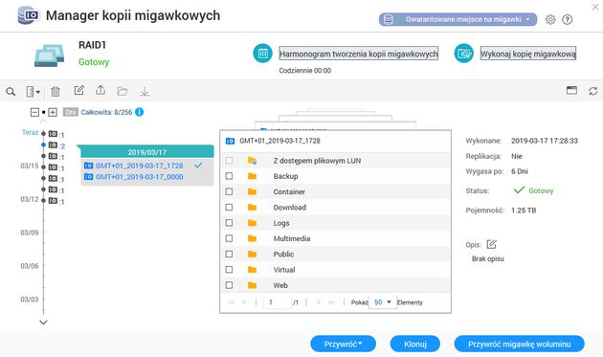
Task: Click snapshot icon beside GMT+01_2019-03-17_0000
Action: tap(88, 176)
